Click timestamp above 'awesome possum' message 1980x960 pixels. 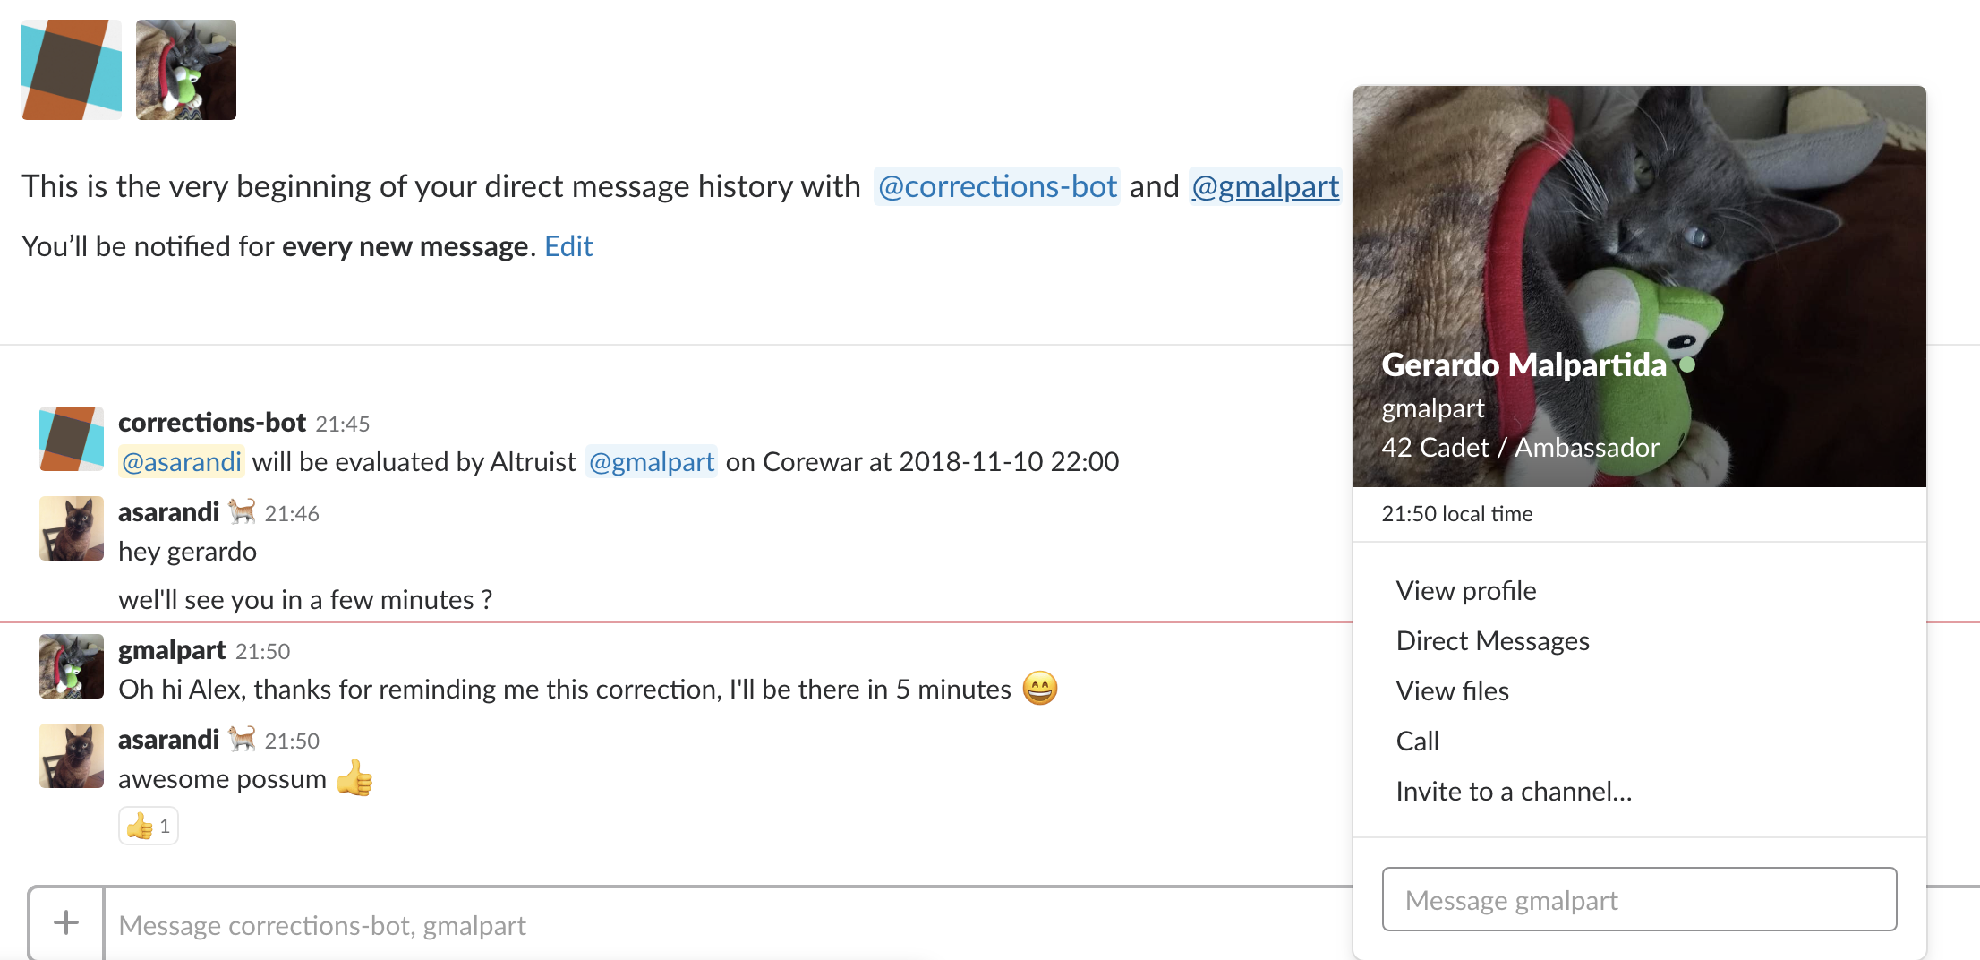292,741
